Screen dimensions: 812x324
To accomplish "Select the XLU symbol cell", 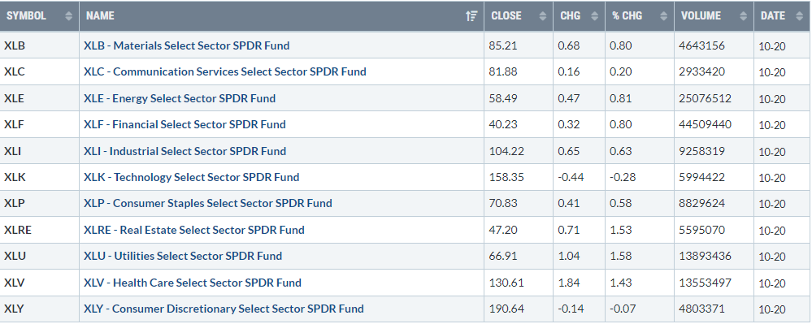I will [39, 257].
